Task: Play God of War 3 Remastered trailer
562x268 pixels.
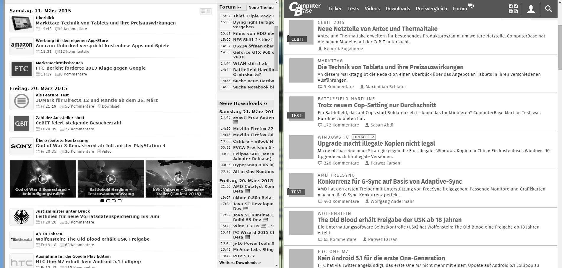Action: click(43, 179)
